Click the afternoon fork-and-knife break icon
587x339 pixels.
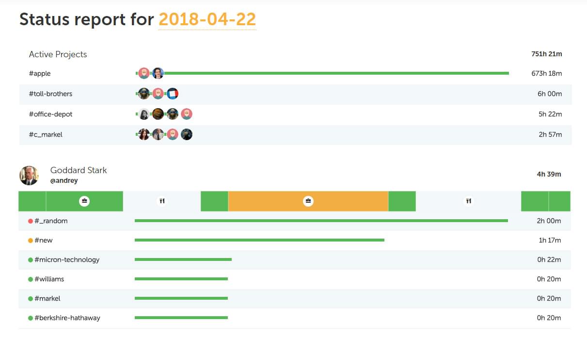468,201
